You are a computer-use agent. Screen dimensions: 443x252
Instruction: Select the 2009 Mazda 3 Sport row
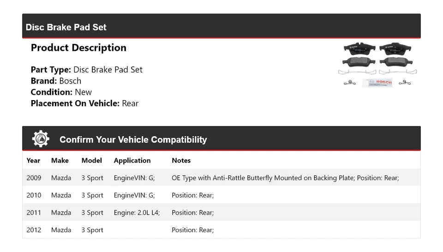(221, 178)
